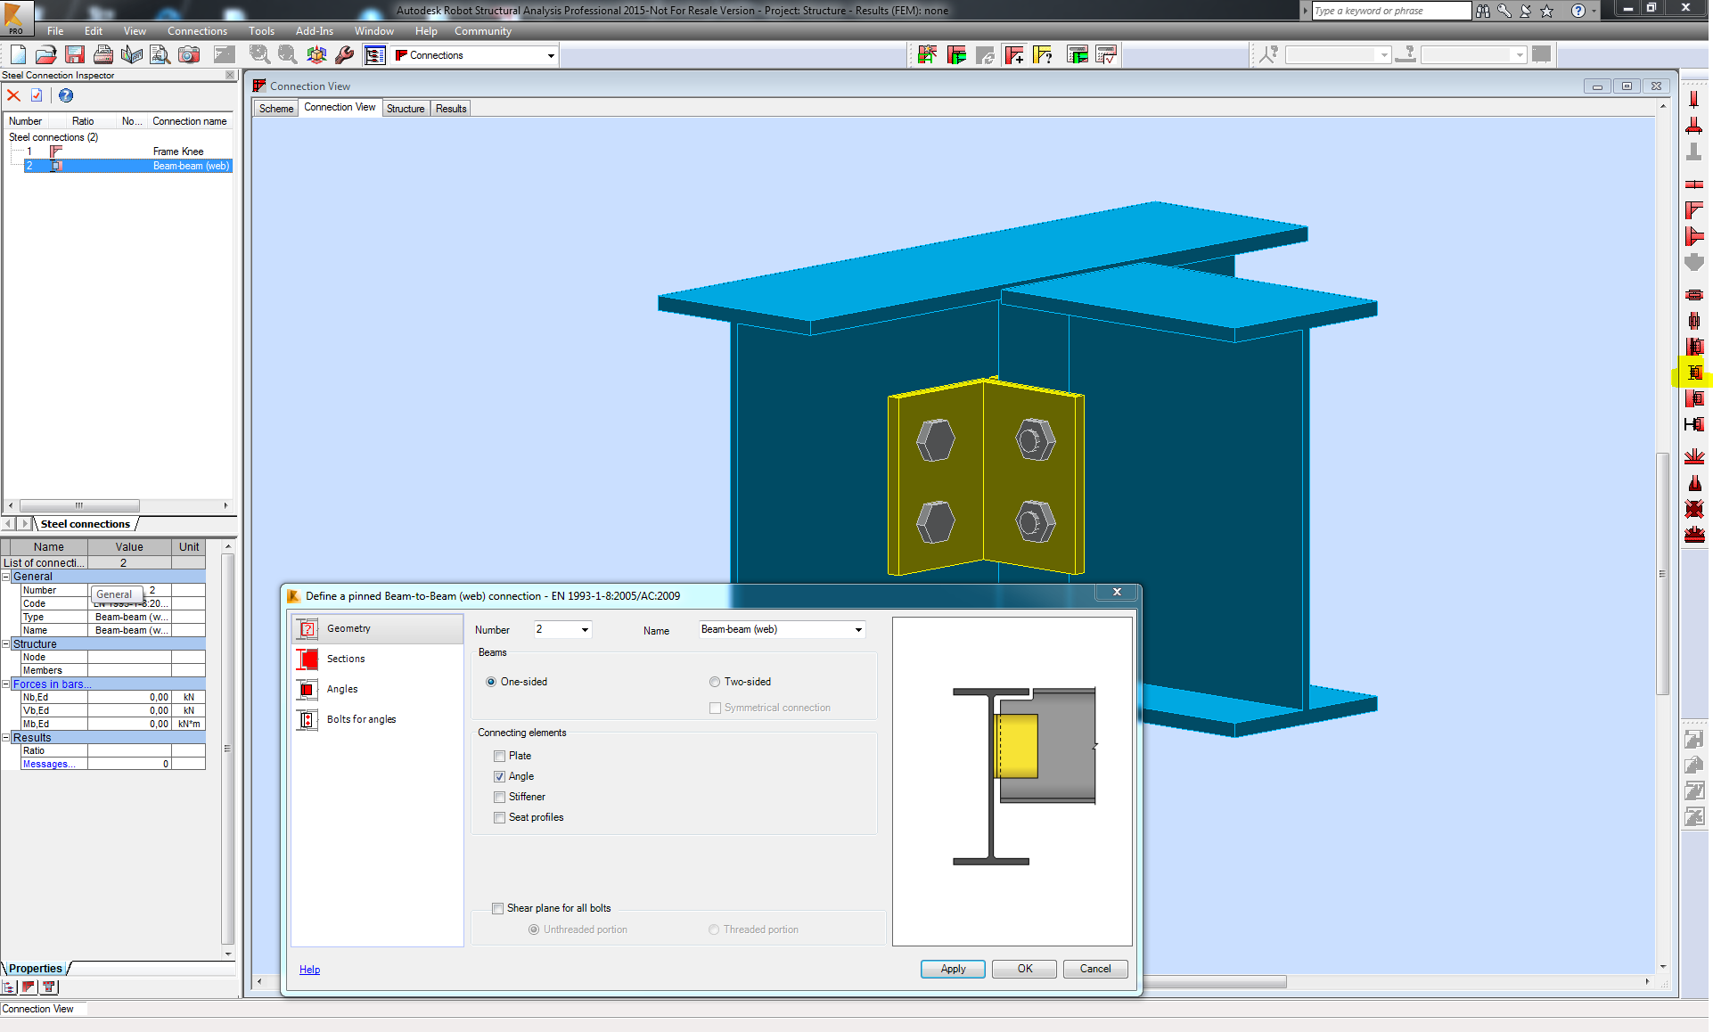Select the New Connection icon in the toolbar

(x=1014, y=54)
